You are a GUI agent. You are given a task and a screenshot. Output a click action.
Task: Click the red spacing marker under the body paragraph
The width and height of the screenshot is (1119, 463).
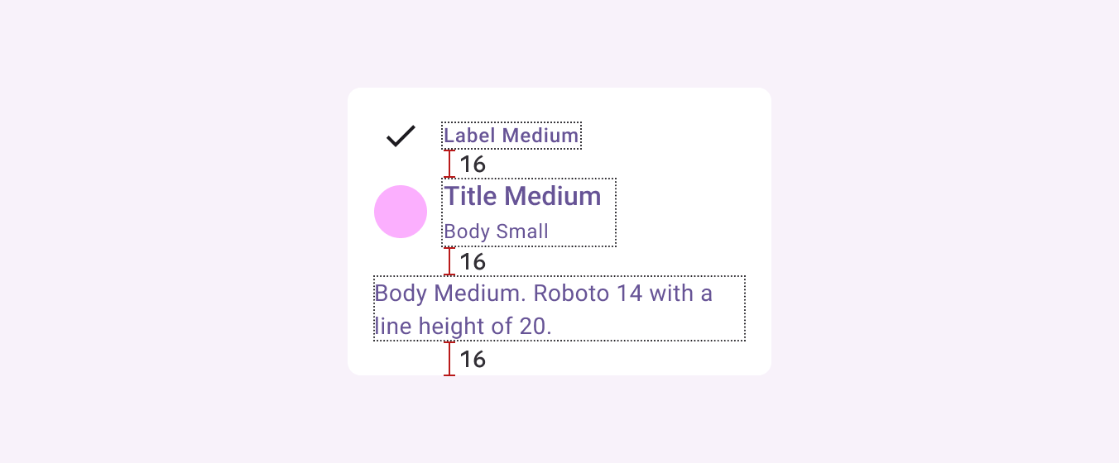point(449,359)
